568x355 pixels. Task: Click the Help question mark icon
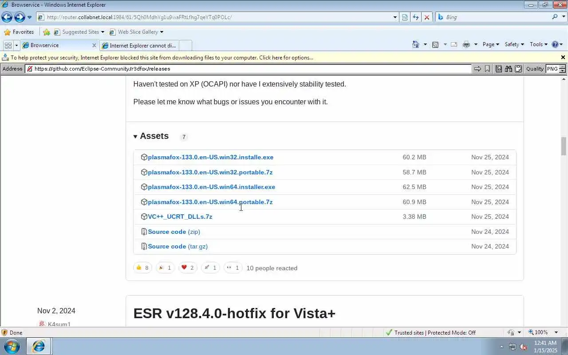click(x=555, y=44)
